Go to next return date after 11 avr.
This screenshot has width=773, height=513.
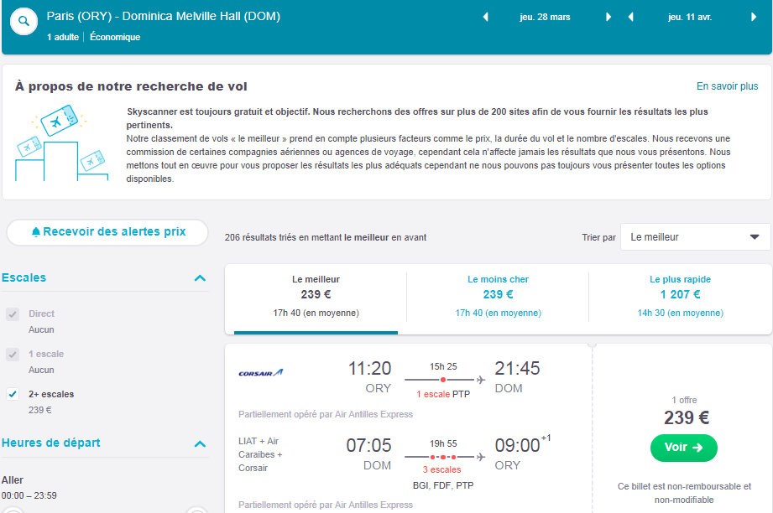[x=754, y=17]
